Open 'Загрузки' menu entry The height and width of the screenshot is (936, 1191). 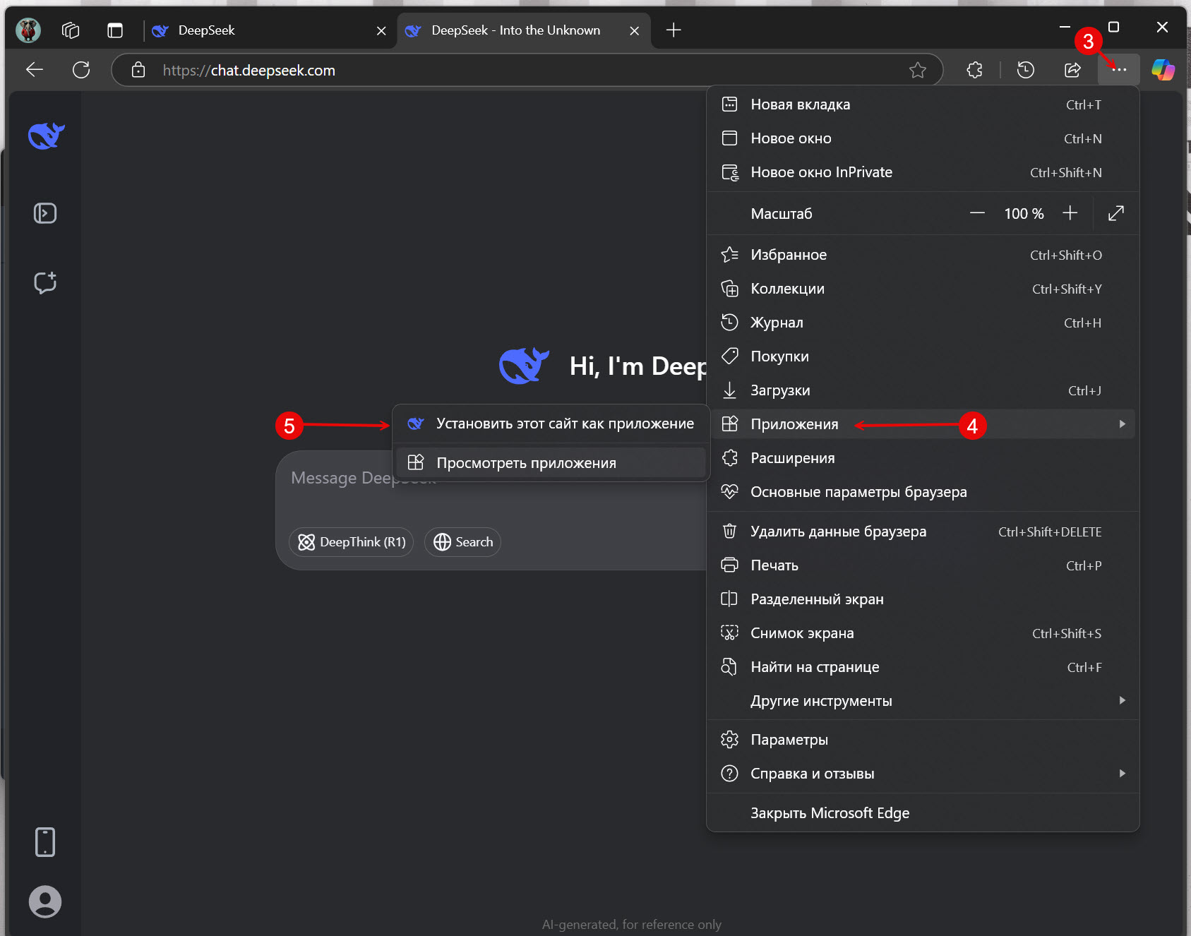[x=923, y=390]
